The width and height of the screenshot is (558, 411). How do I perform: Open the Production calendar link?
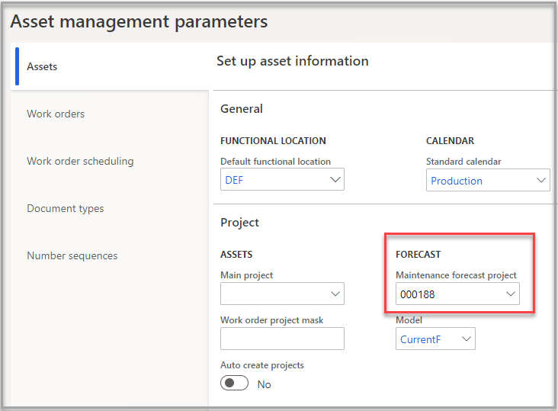click(457, 181)
